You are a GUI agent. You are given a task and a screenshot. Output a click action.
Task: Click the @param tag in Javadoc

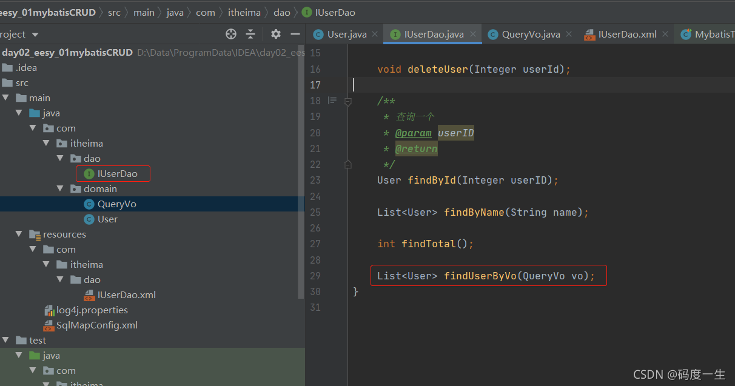click(413, 133)
